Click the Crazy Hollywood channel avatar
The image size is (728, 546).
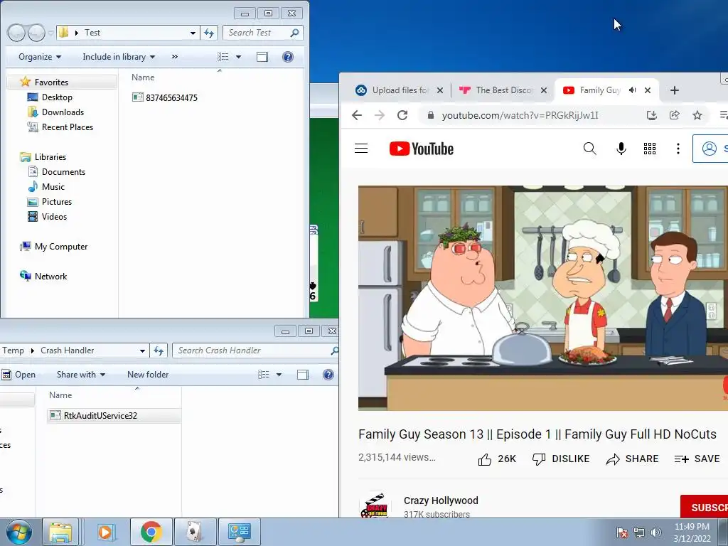click(374, 505)
